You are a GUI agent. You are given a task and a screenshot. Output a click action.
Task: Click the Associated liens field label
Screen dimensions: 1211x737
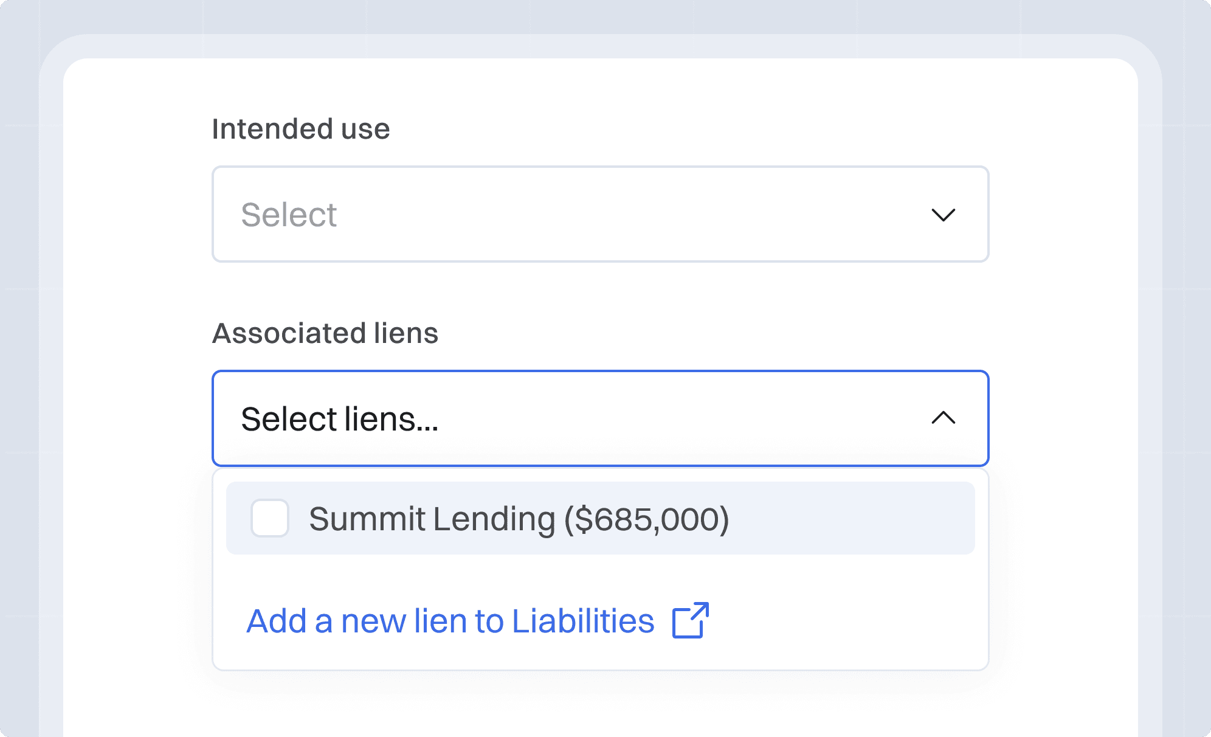(326, 333)
